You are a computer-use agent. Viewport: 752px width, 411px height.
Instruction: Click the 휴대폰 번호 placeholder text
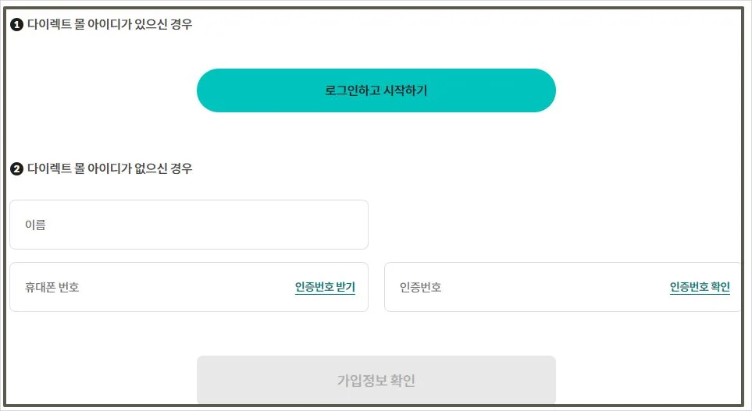pyautogui.click(x=52, y=287)
